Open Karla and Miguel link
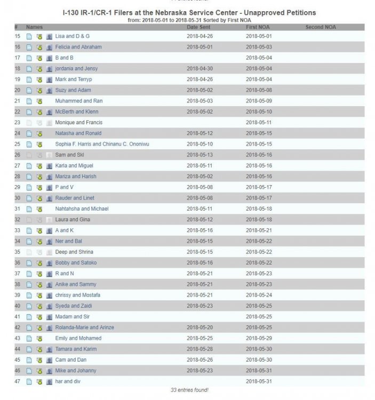This screenshot has width=375, height=400. (x=74, y=165)
